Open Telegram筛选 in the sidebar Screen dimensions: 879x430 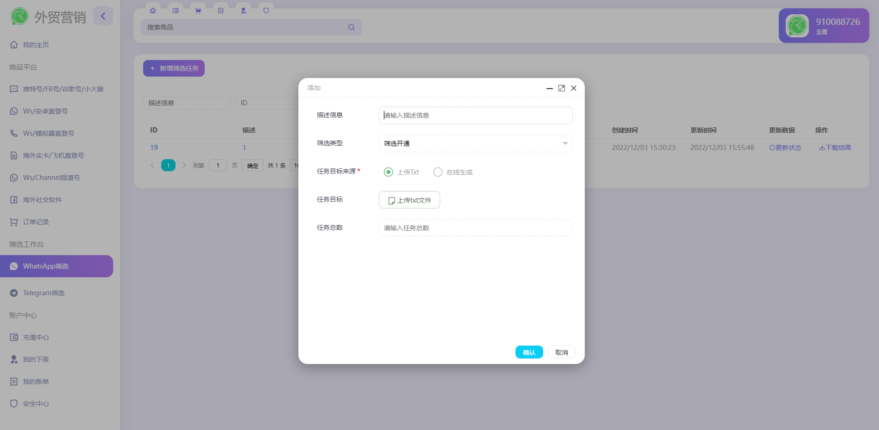[x=43, y=293]
